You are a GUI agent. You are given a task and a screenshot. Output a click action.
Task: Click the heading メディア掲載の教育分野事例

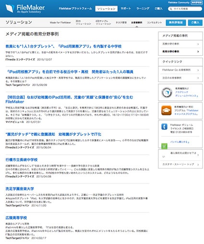[32, 34]
